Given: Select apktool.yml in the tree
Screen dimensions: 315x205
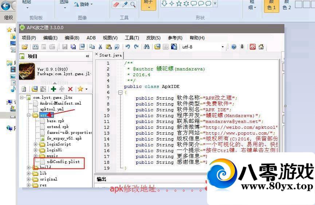Looking at the screenshot, I should (52, 109).
